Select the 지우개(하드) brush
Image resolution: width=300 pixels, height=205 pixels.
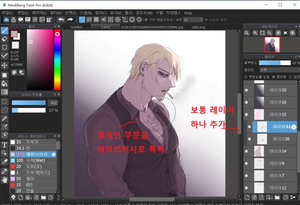33,173
